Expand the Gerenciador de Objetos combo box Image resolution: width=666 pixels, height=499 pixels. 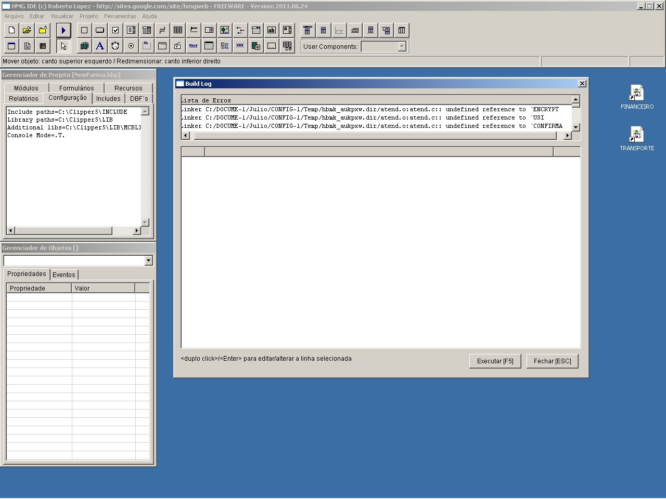point(148,260)
